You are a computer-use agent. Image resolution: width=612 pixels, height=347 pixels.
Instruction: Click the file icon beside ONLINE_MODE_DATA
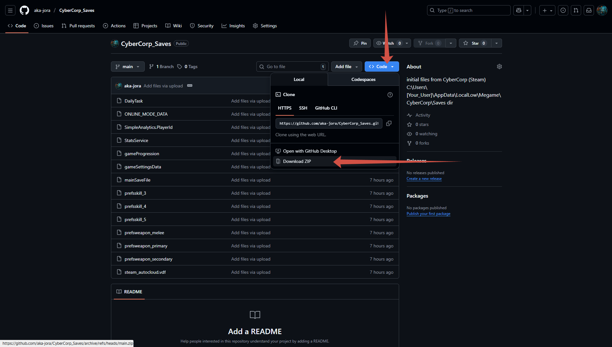tap(119, 114)
